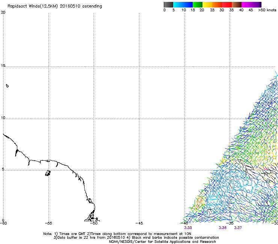Click the '30' legend scale label
Screen dimensions: 278x244
tap(222, 10)
